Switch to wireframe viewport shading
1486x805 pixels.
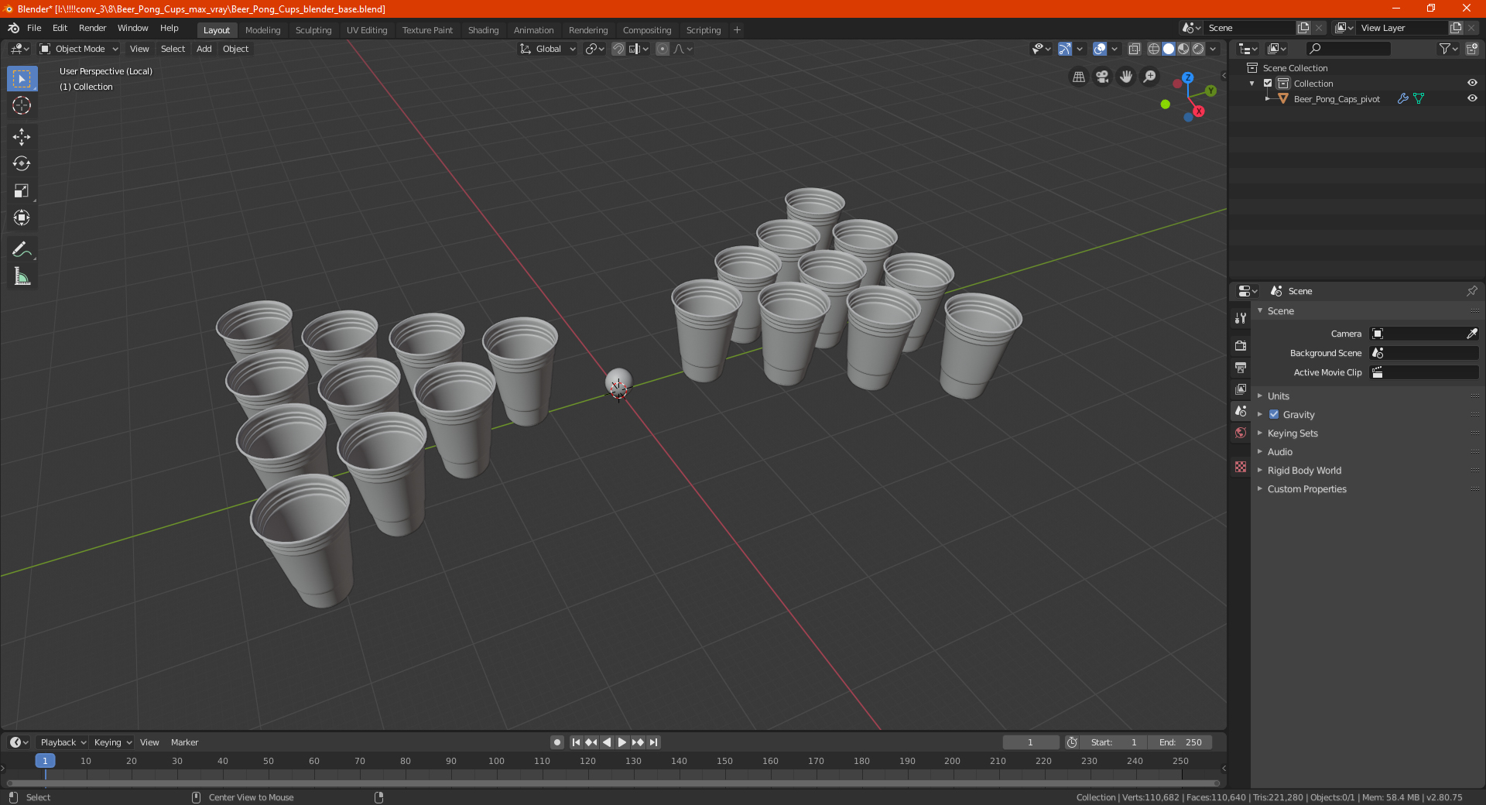tap(1154, 49)
